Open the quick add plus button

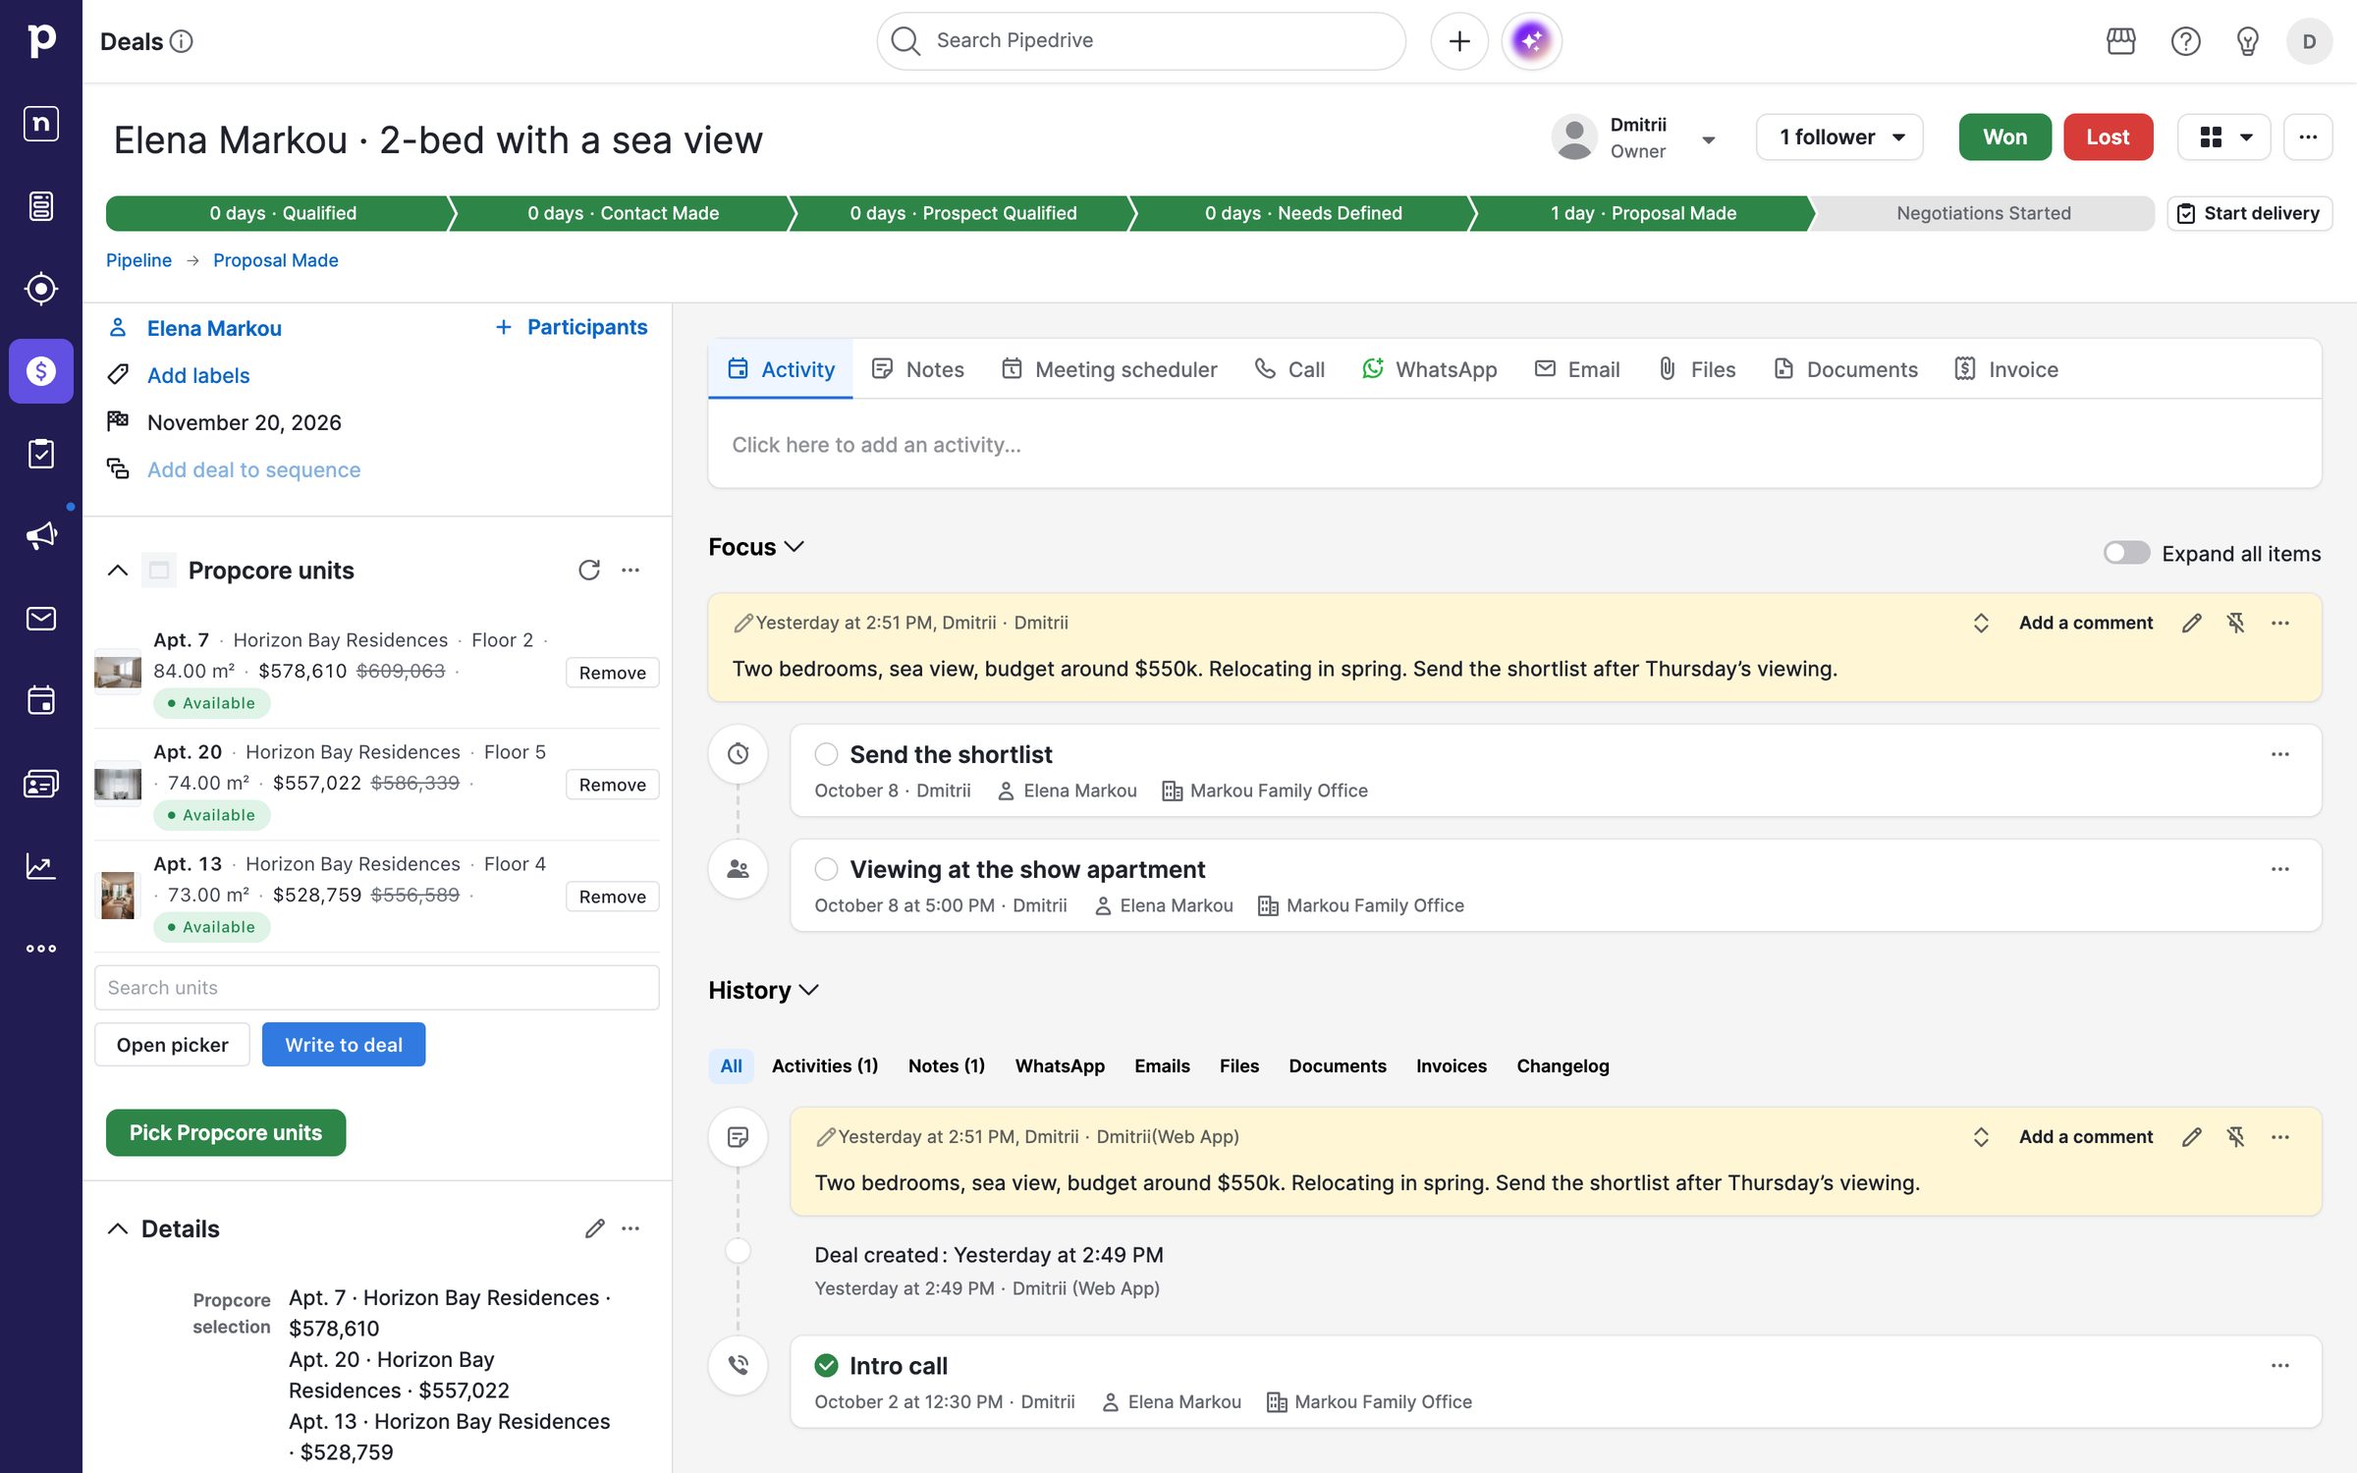[x=1459, y=41]
